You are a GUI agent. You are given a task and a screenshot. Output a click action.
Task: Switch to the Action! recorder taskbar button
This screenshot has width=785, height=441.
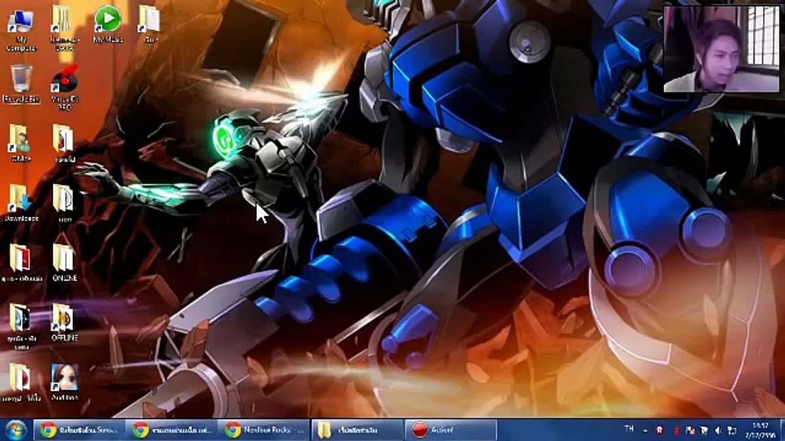click(x=450, y=430)
